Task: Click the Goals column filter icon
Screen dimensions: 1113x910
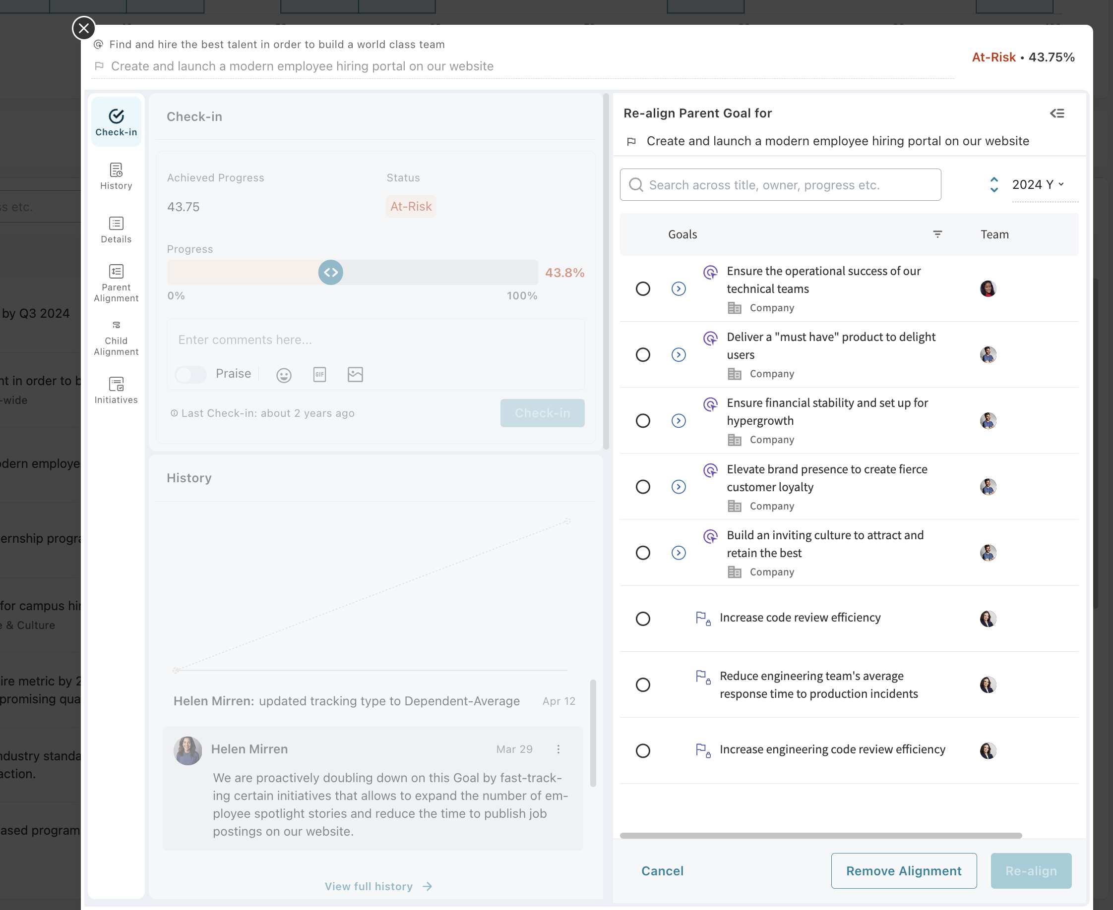Action: pos(937,234)
